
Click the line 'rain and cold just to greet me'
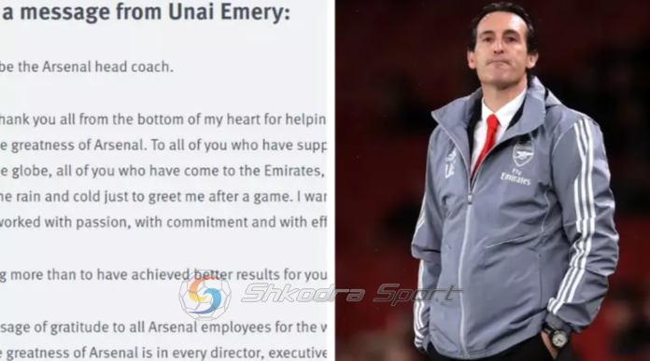pos(162,196)
